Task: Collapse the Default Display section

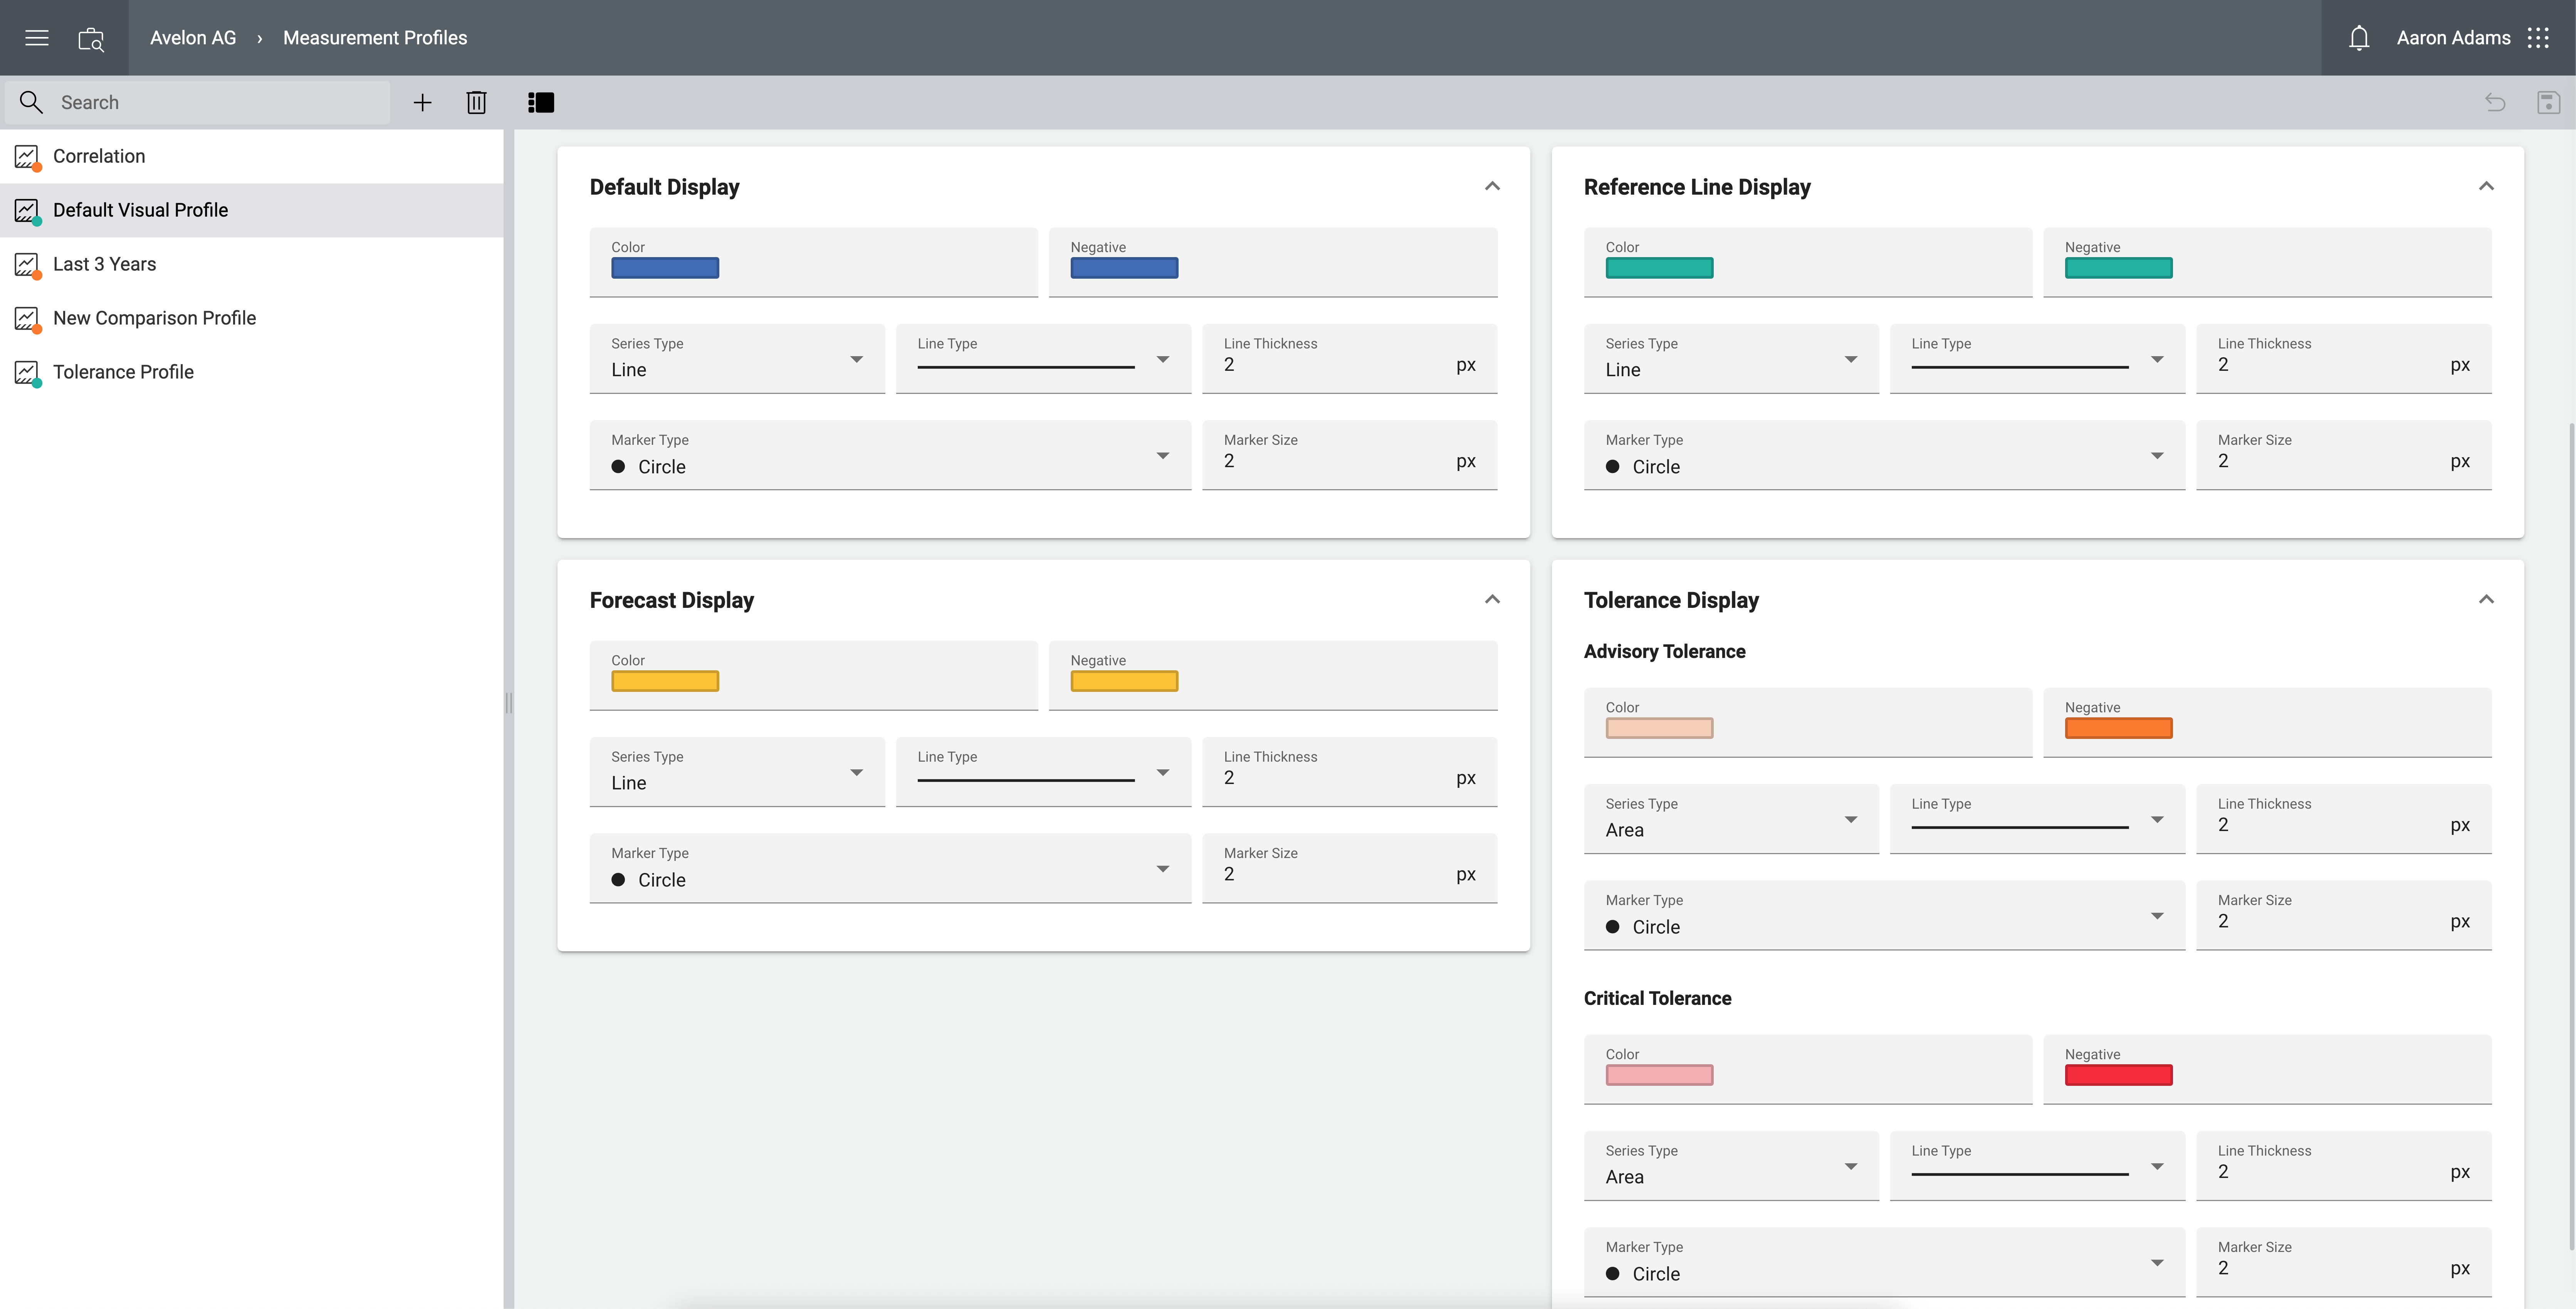Action: coord(1492,186)
